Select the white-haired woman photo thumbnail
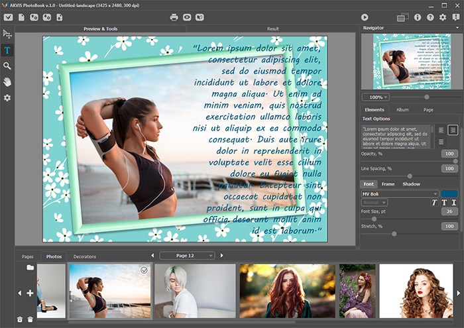 (x=195, y=291)
